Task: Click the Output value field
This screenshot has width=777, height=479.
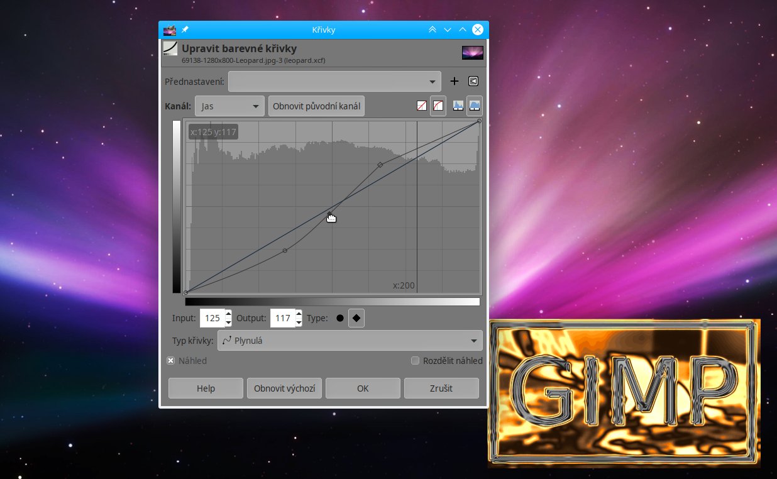Action: point(282,318)
